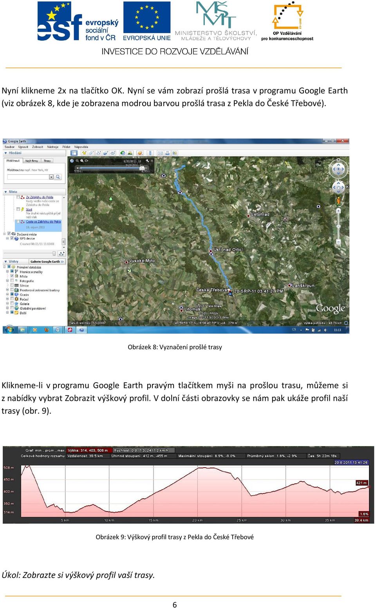Open the historical imagery clock icon
The height and width of the screenshot is (608, 376).
[123, 153]
